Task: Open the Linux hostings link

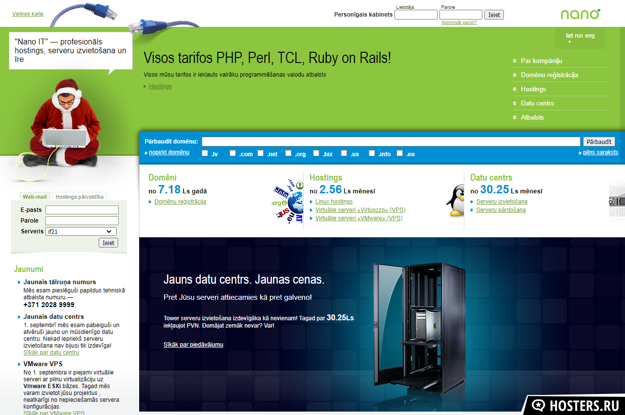Action: pyautogui.click(x=334, y=202)
